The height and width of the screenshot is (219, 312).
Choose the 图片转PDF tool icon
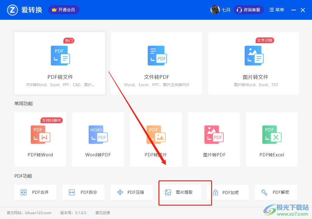point(214,135)
